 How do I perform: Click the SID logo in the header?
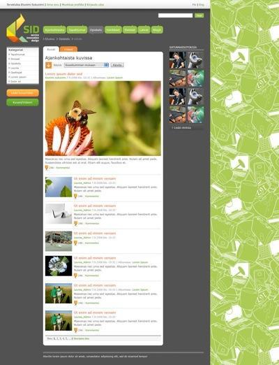(23, 28)
